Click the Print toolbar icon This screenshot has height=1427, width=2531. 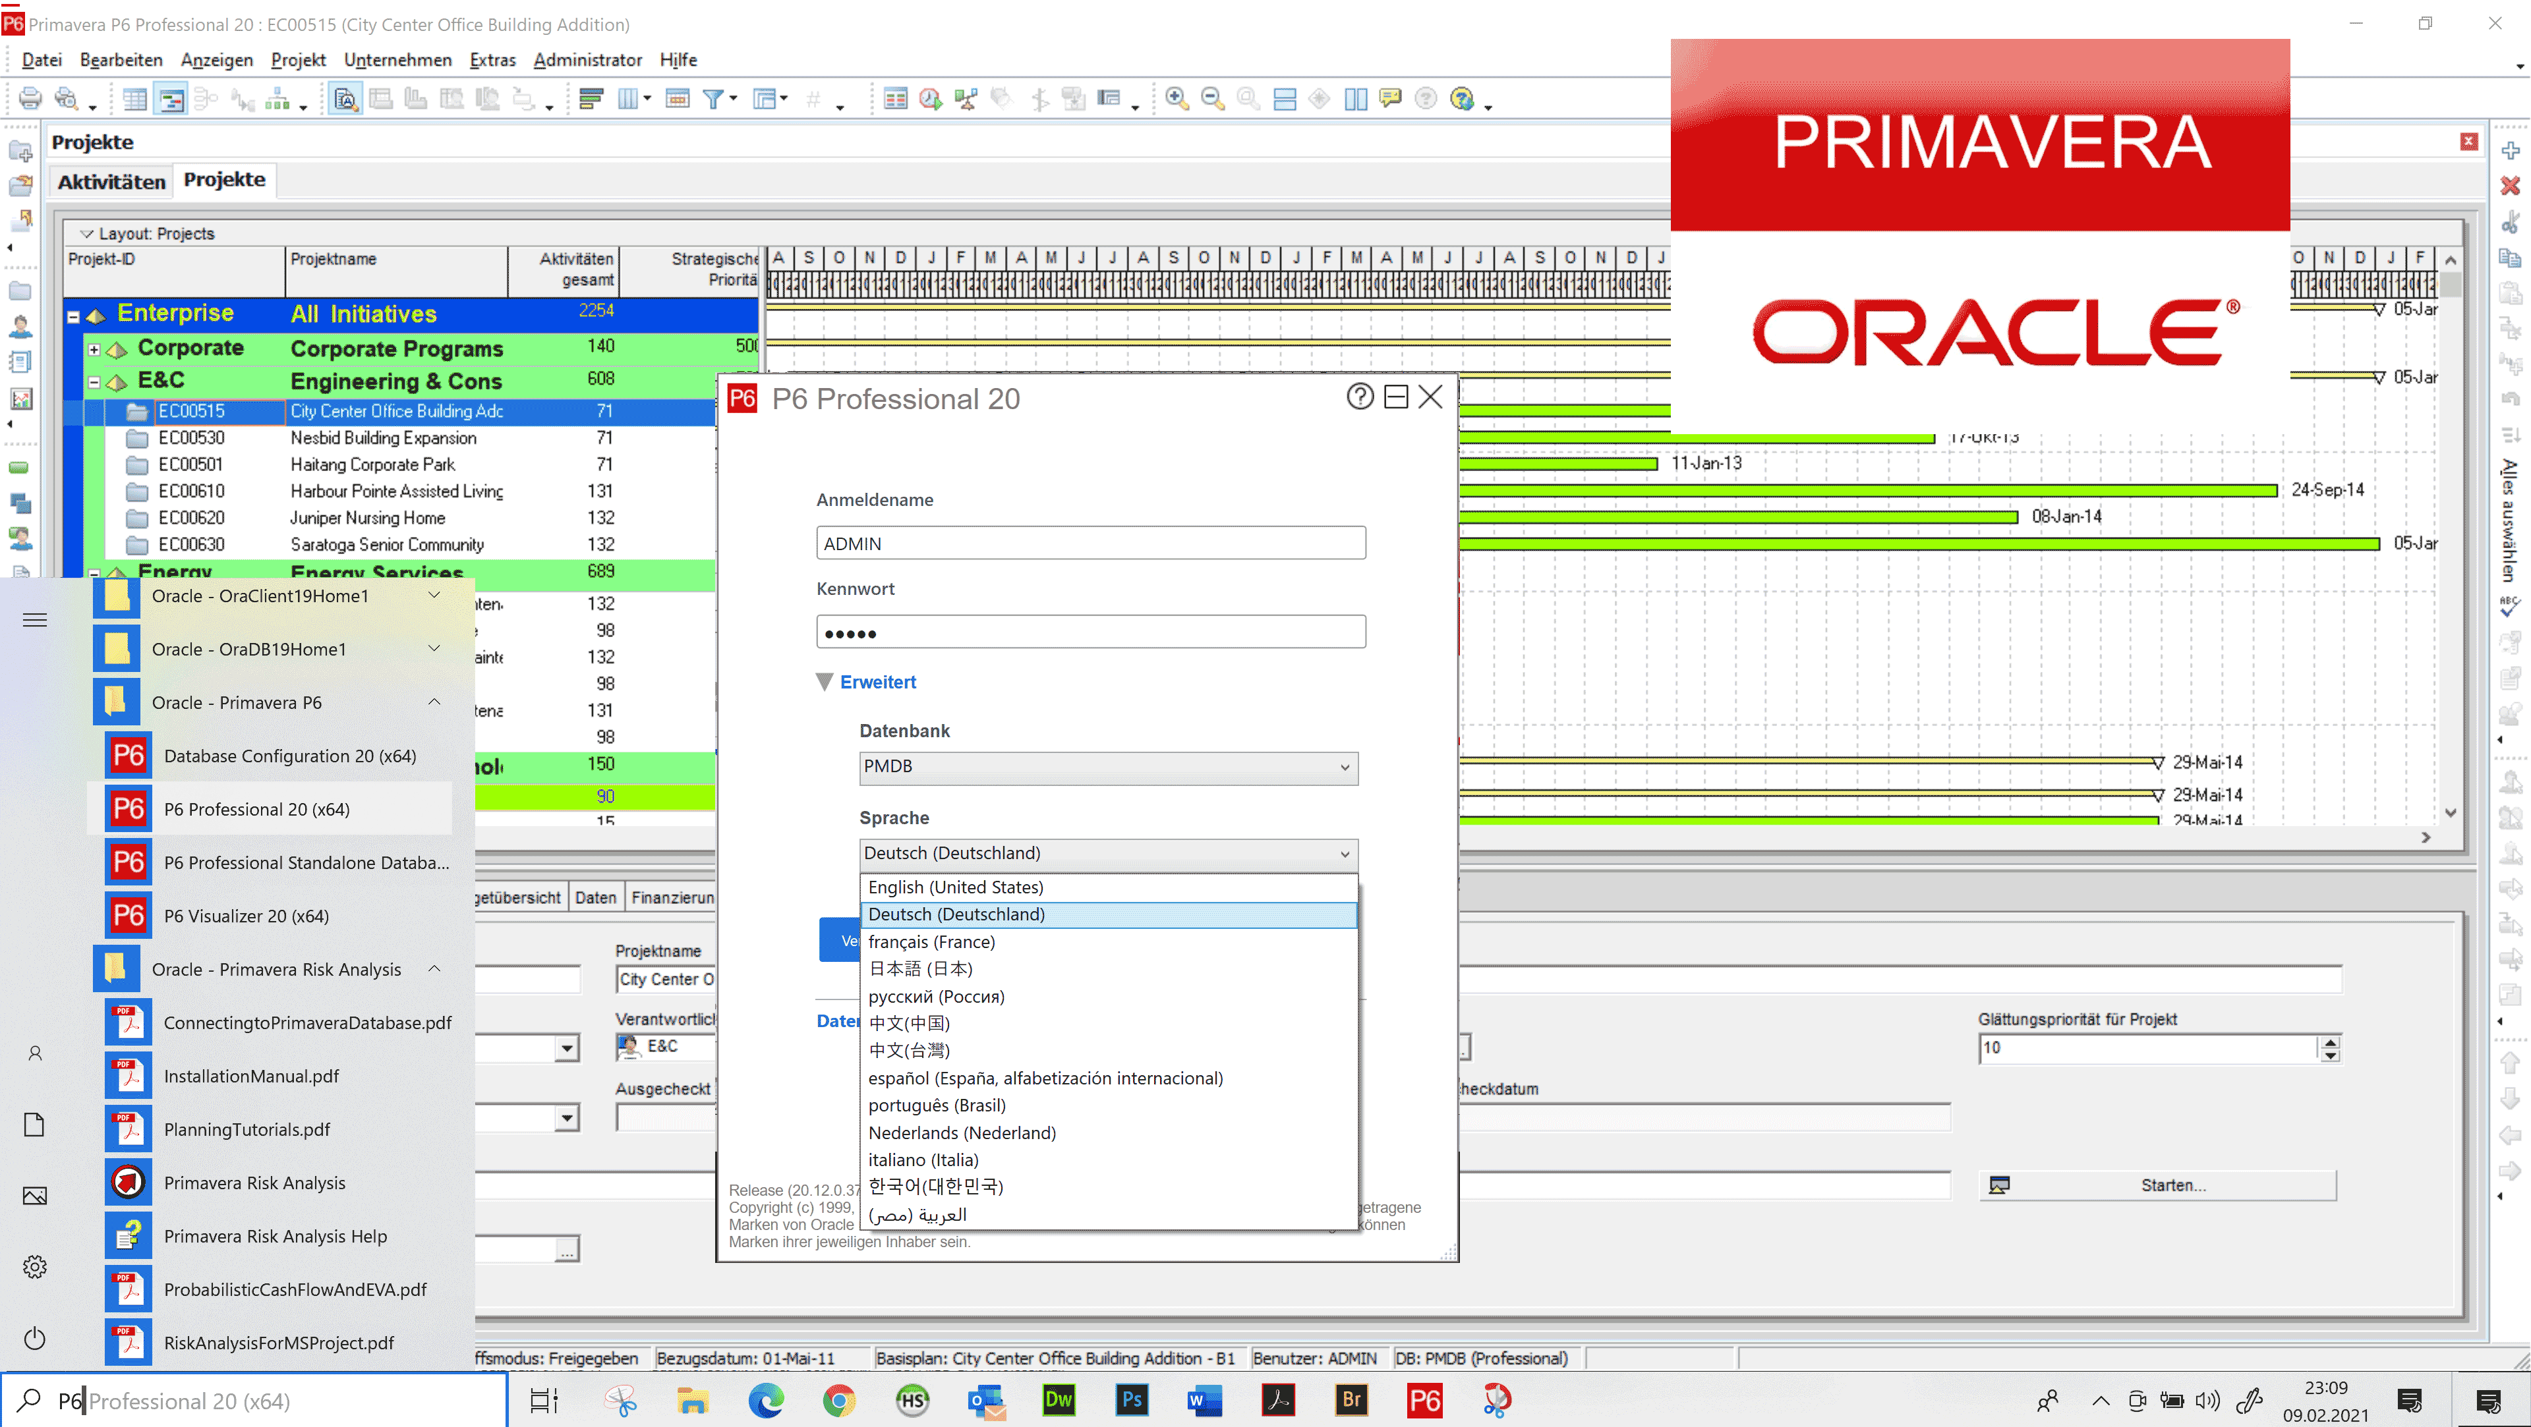click(x=30, y=99)
